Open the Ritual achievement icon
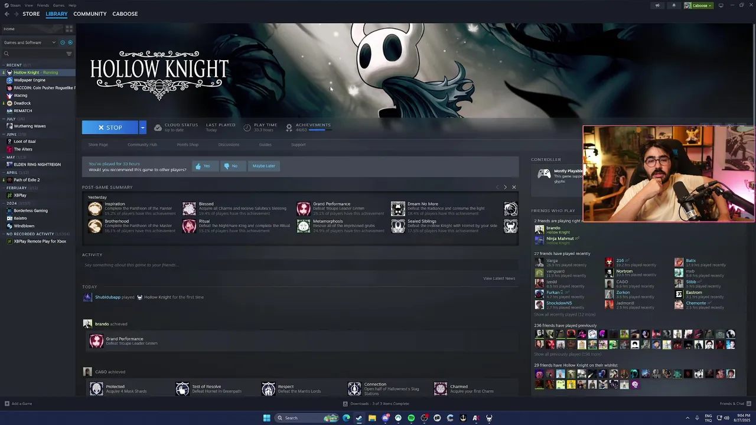 (x=189, y=226)
